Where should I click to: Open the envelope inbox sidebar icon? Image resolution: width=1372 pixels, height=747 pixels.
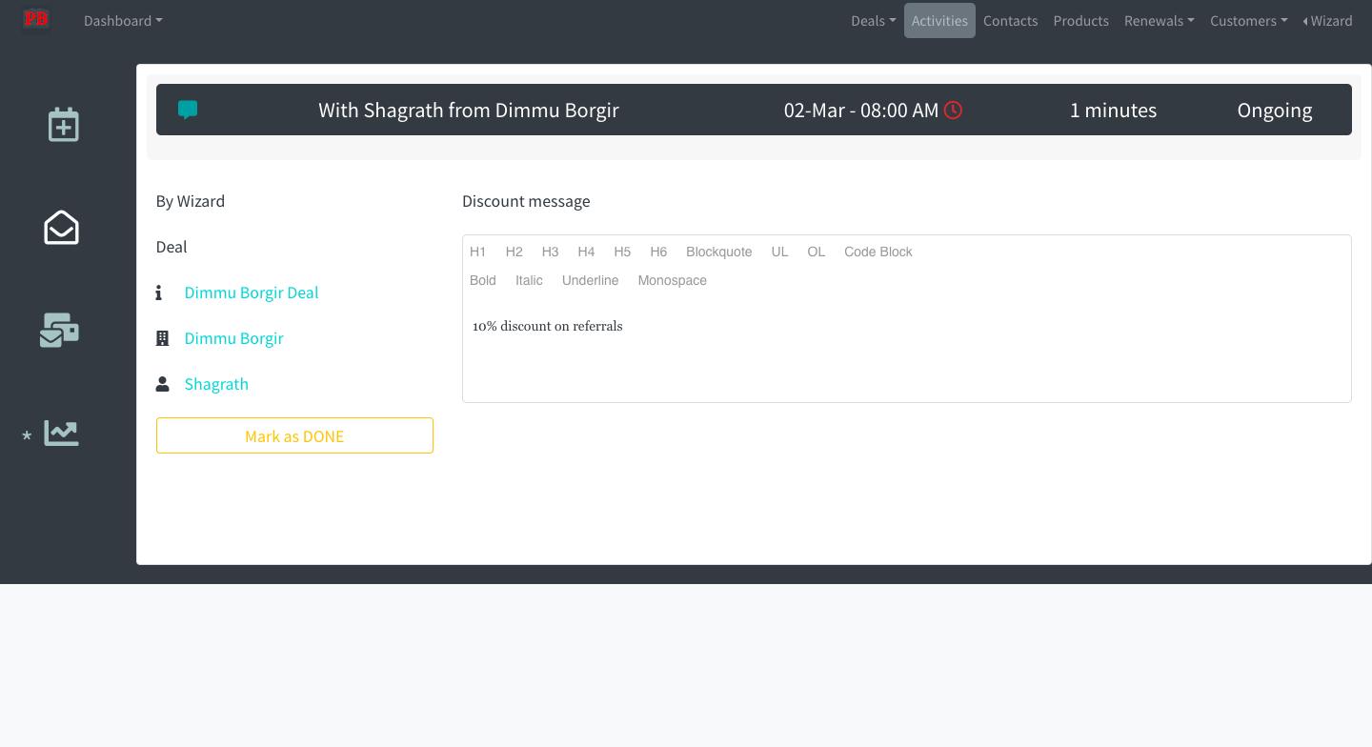click(62, 228)
